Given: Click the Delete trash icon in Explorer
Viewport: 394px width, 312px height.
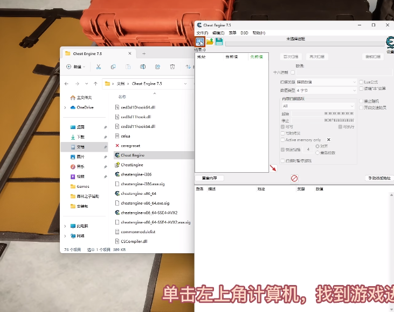Looking at the screenshot, I should tap(172, 67).
